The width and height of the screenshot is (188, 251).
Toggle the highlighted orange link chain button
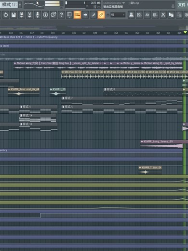coord(101,15)
